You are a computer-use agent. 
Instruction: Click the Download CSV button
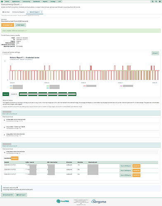tap(8, 195)
